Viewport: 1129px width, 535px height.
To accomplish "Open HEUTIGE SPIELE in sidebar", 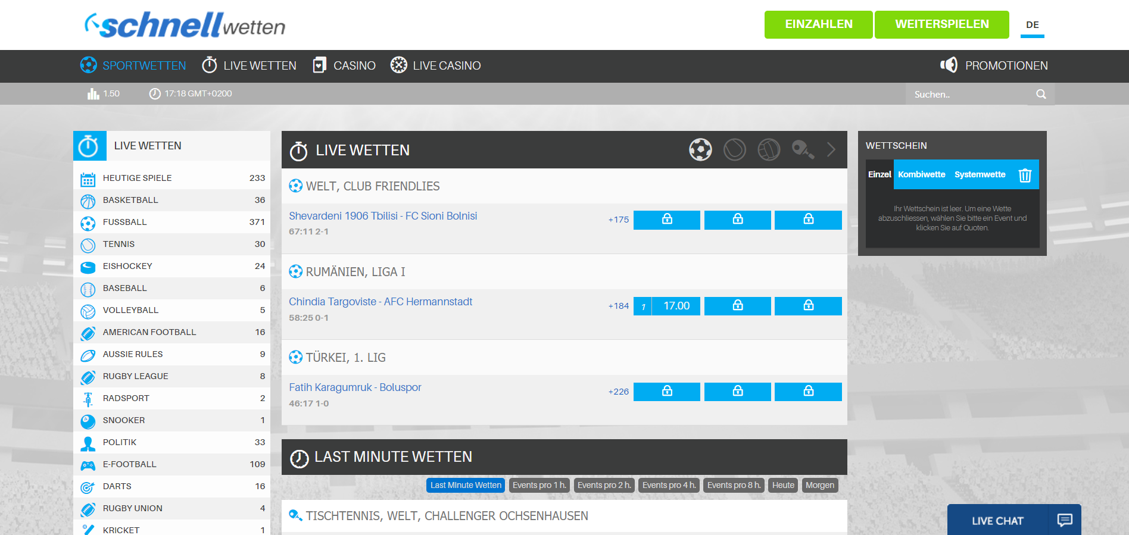I will [171, 178].
